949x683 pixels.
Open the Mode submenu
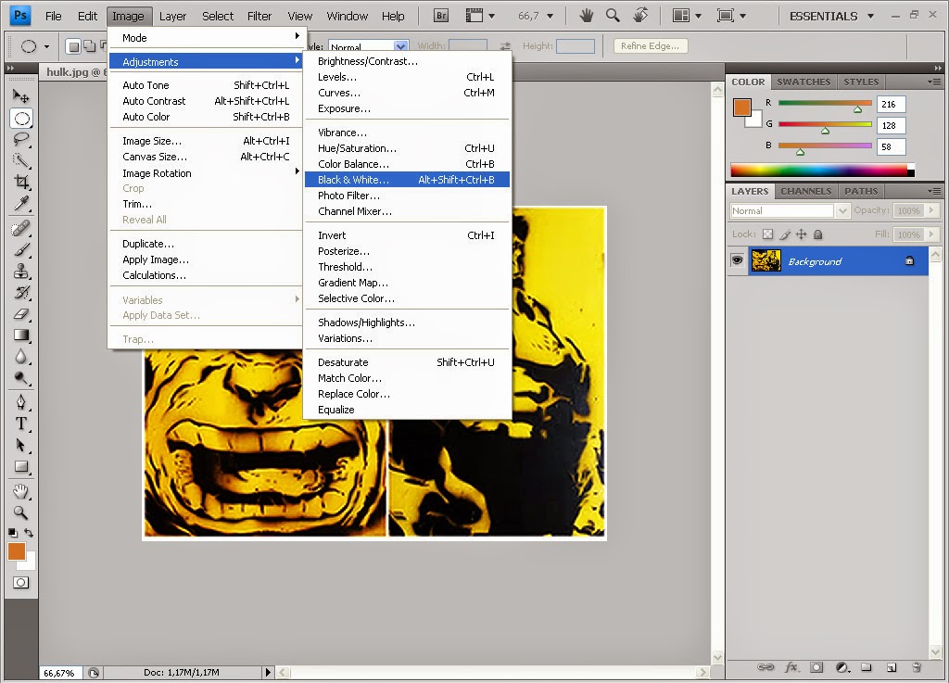(x=207, y=37)
